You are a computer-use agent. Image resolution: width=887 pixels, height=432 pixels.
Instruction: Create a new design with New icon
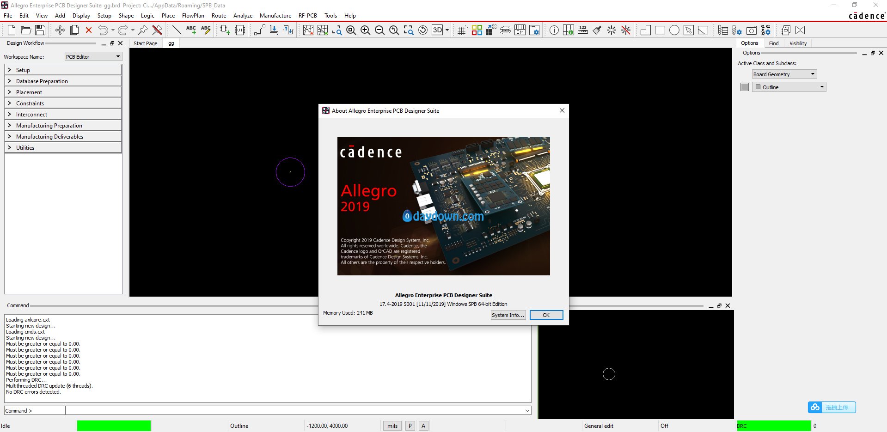12,30
